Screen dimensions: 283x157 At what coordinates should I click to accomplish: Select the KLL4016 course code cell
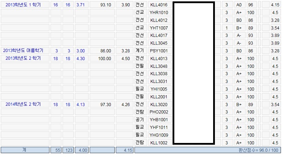(x=158, y=5)
